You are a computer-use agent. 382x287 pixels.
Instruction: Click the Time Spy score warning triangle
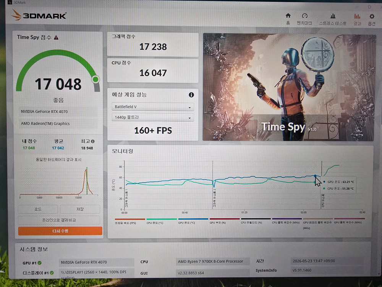[56, 38]
